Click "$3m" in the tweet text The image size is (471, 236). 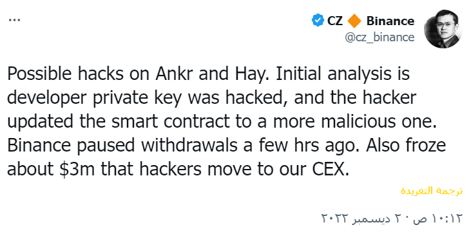77,169
